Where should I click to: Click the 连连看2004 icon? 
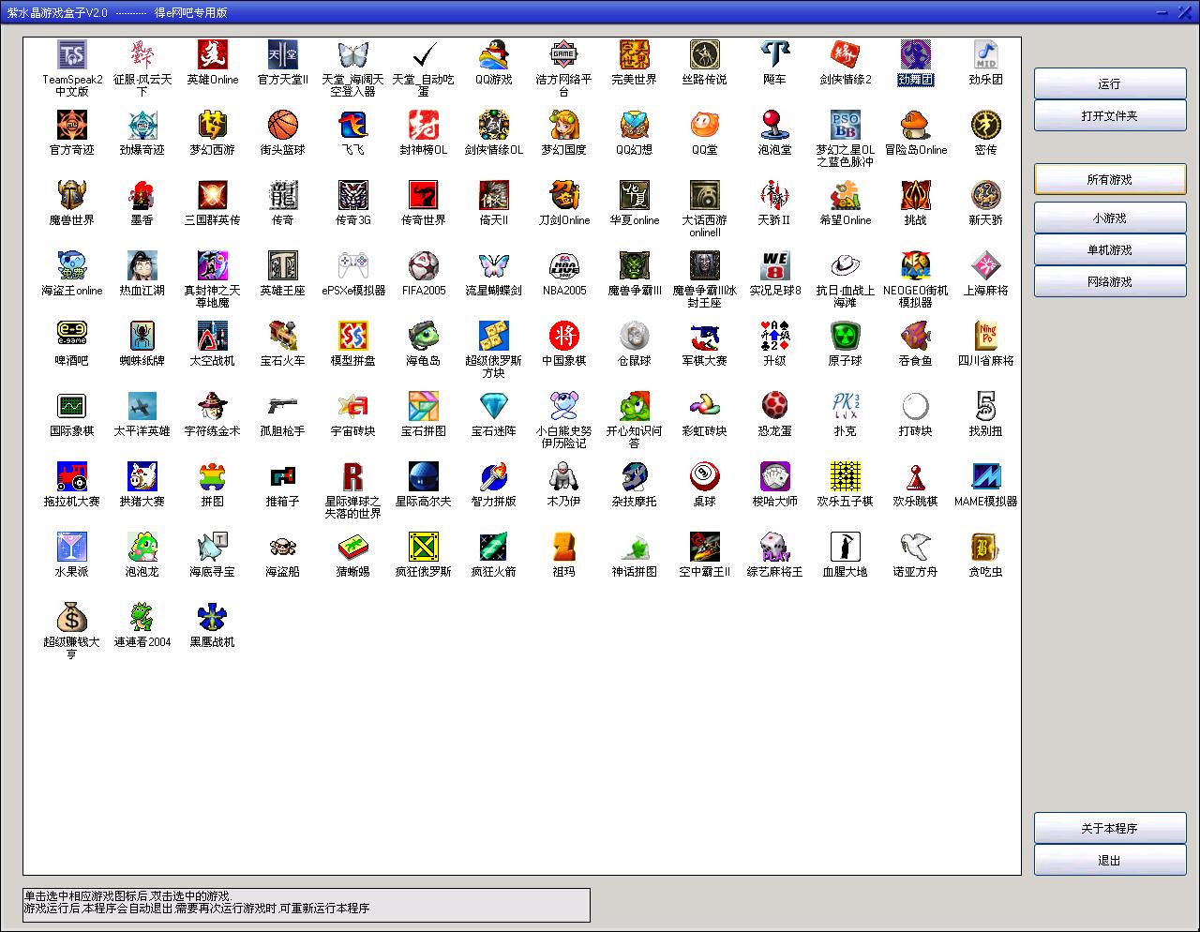click(x=142, y=617)
